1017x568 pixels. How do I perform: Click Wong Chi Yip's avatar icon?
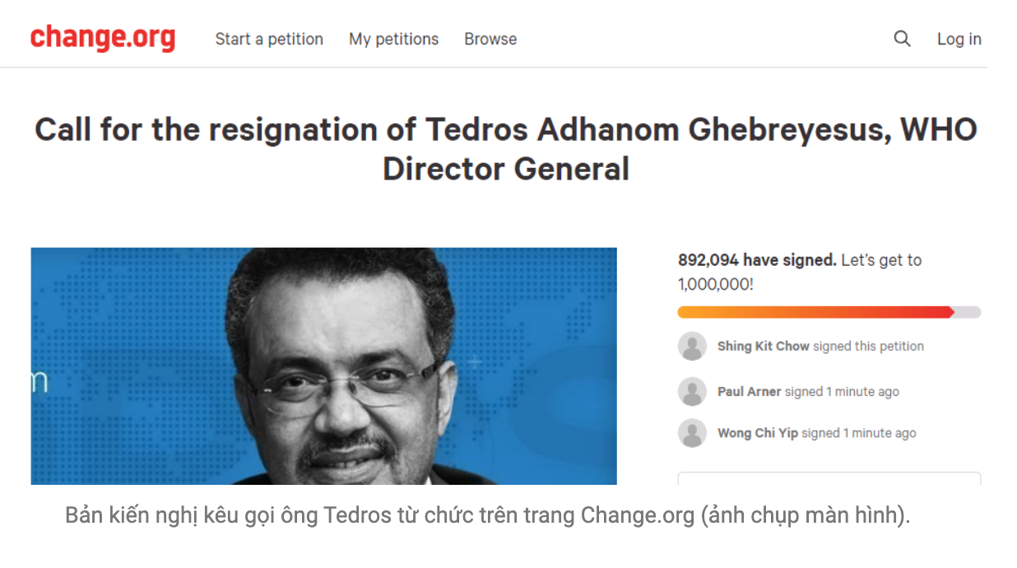[692, 433]
